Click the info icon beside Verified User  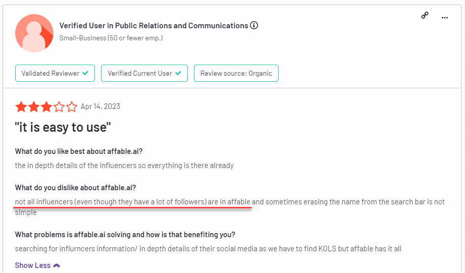point(254,25)
